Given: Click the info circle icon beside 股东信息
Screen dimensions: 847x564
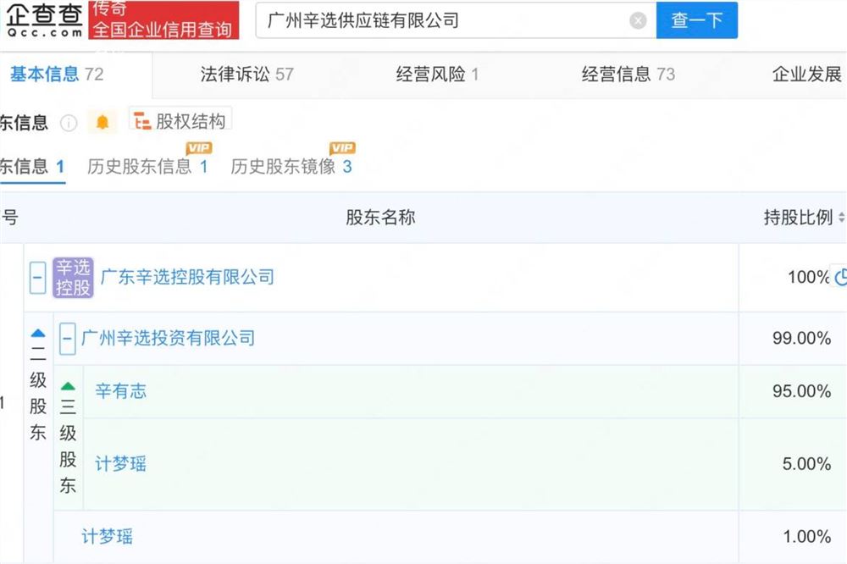Looking at the screenshot, I should 66,122.
